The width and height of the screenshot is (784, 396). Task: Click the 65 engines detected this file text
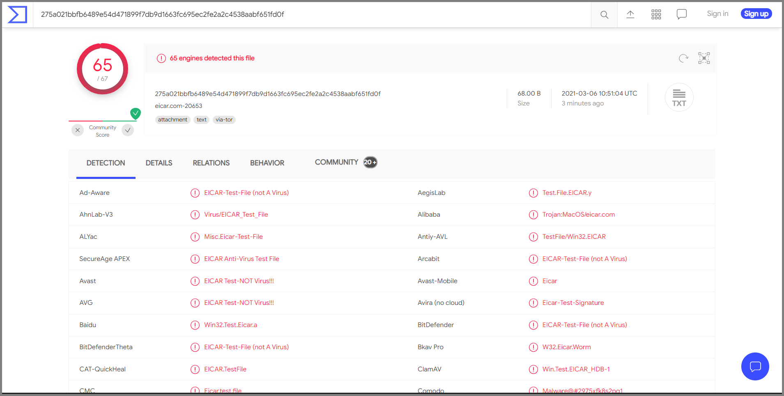coord(212,58)
